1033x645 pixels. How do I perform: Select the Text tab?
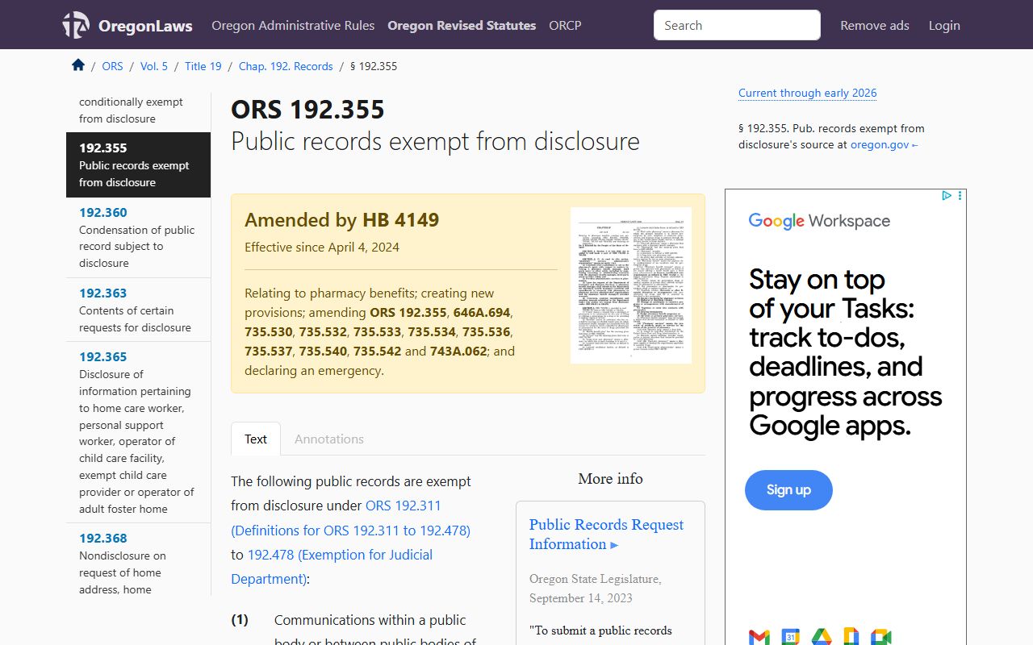[x=256, y=439]
